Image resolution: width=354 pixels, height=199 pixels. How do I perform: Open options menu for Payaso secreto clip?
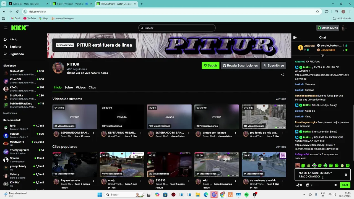pos(93,181)
